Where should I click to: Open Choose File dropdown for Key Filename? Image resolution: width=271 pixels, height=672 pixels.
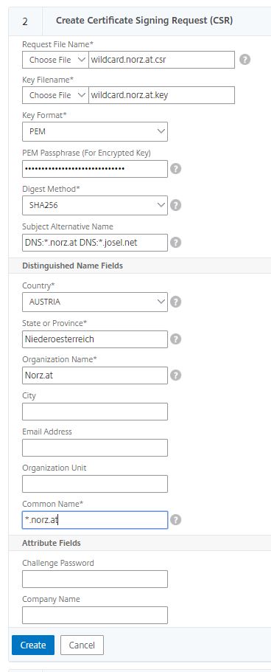[55, 95]
